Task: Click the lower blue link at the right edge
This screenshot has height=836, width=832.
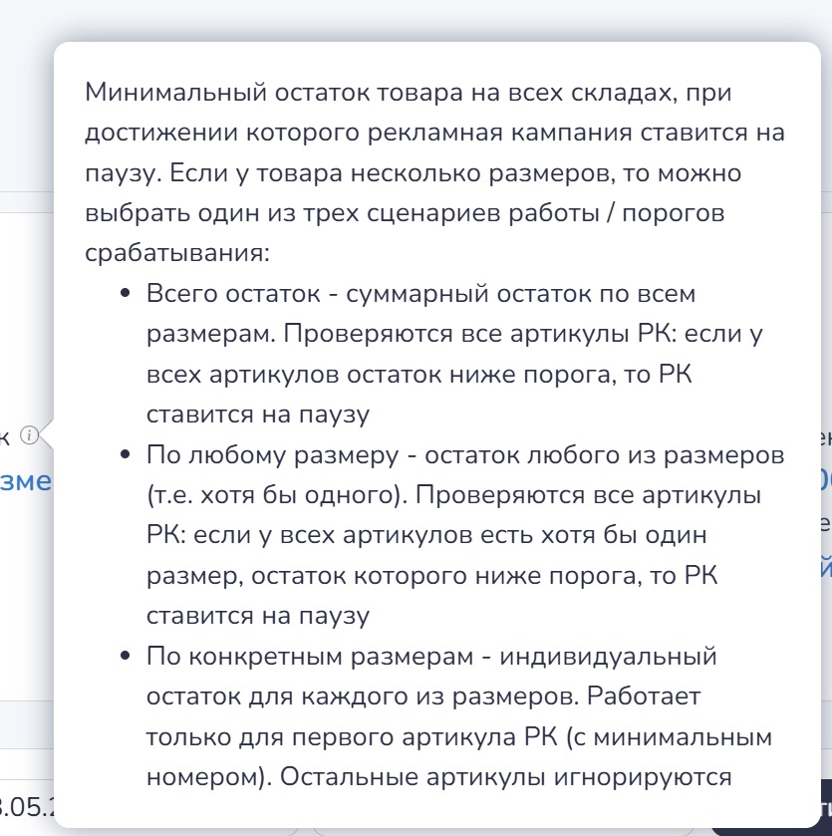Action: pos(825,568)
